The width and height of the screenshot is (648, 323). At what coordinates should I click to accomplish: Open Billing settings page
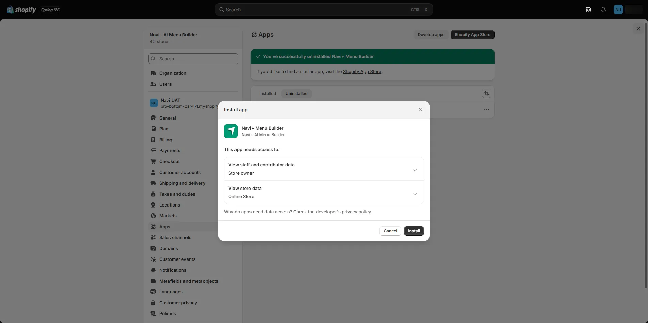(166, 140)
